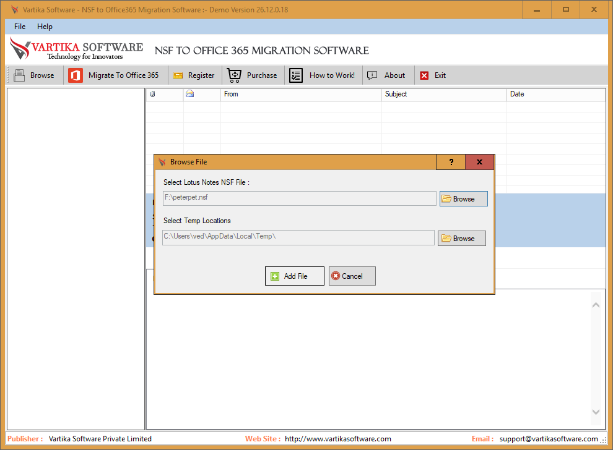Click the How to Work! toolbar label
The height and width of the screenshot is (450, 613).
pos(333,75)
